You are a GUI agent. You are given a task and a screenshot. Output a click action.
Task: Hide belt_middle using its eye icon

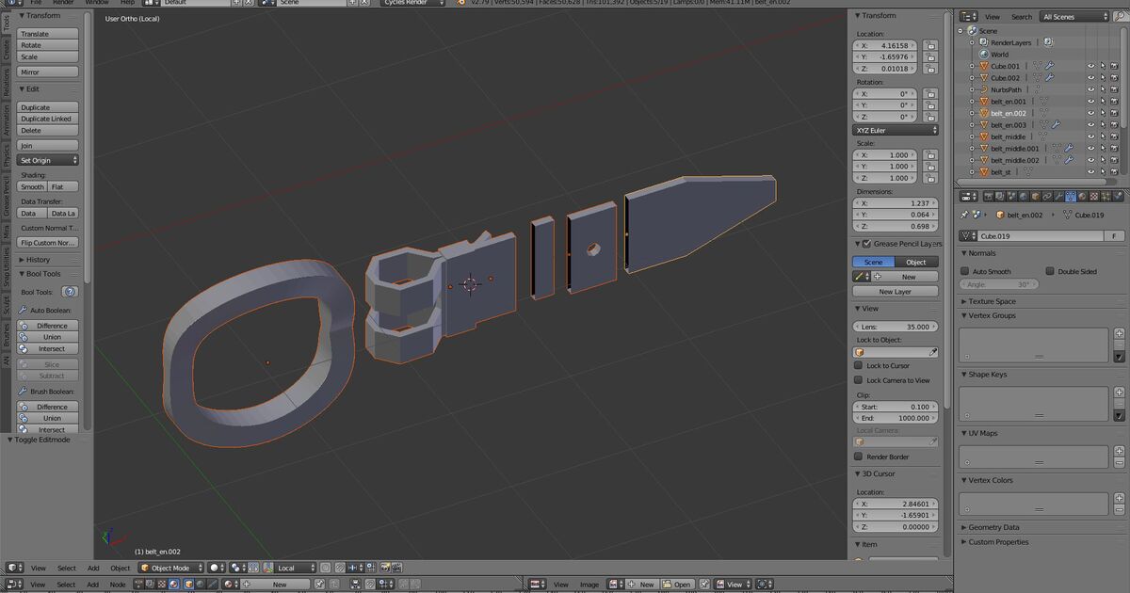click(x=1090, y=136)
